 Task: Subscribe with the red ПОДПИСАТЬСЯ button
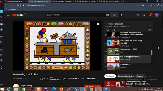coord(92,86)
